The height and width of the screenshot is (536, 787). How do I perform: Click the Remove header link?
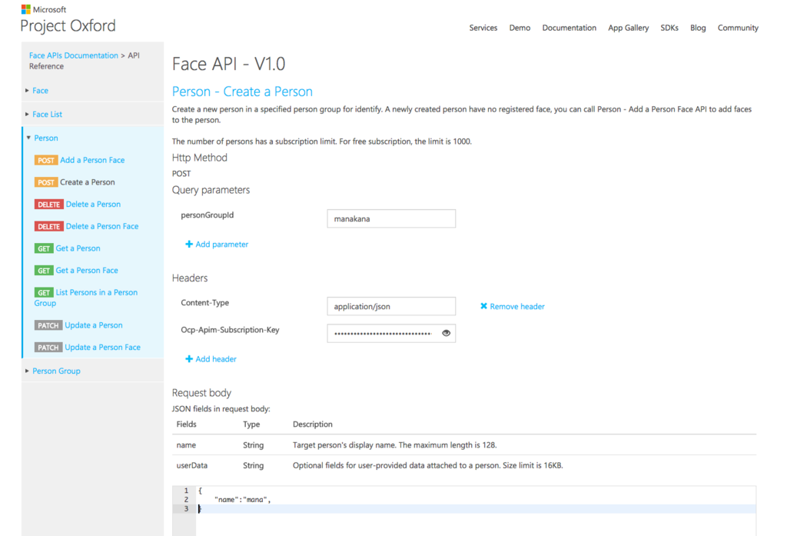click(517, 306)
